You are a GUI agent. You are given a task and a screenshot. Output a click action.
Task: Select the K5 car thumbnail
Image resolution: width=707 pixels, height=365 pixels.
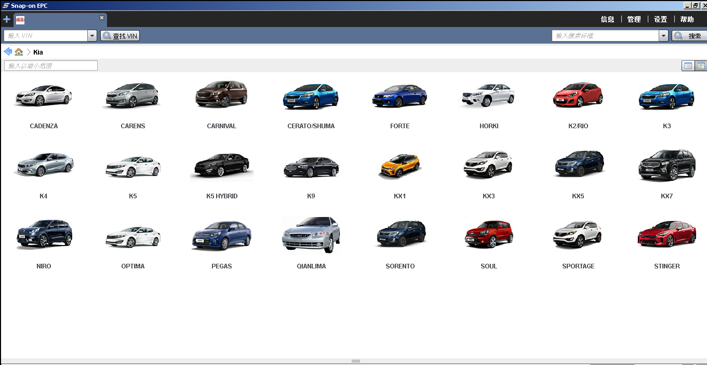tap(132, 167)
